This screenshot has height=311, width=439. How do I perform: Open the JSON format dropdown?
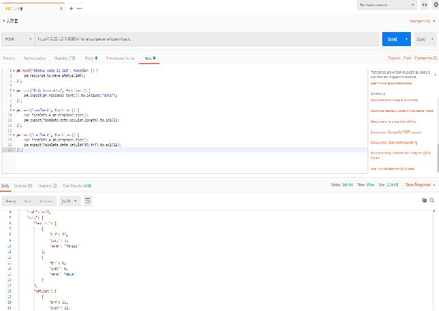pyautogui.click(x=70, y=201)
